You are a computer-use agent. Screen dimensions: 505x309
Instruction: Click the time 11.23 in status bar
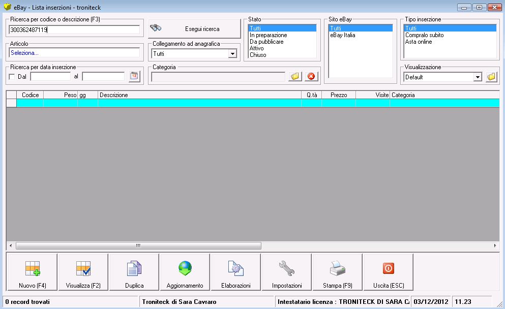click(x=463, y=302)
